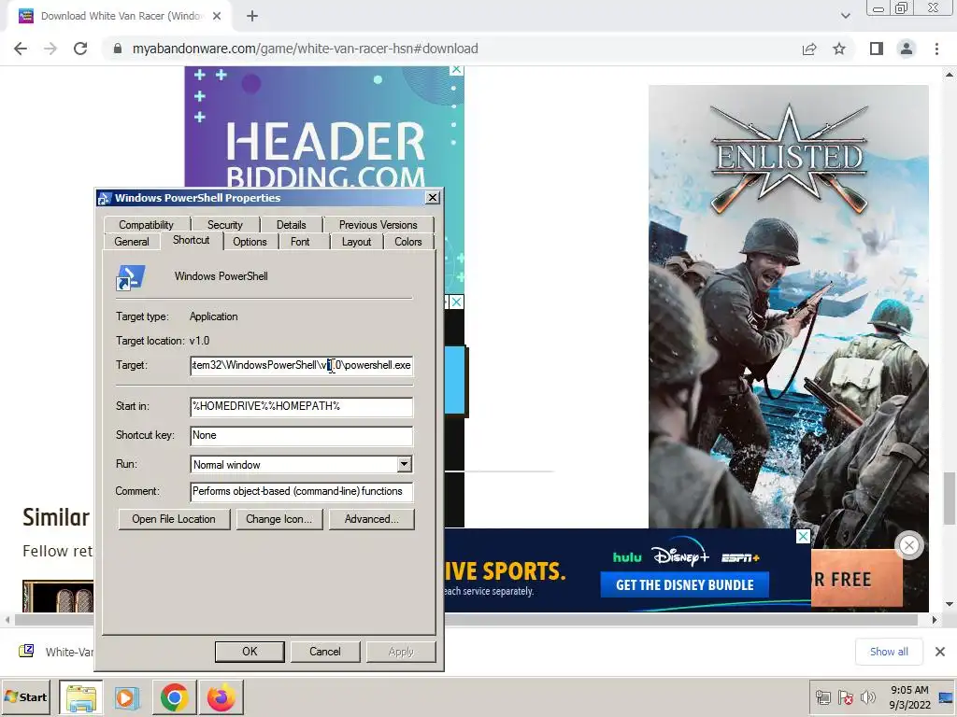Viewport: 957px width, 717px height.
Task: Click Get the Disney Bundle button
Action: click(684, 585)
